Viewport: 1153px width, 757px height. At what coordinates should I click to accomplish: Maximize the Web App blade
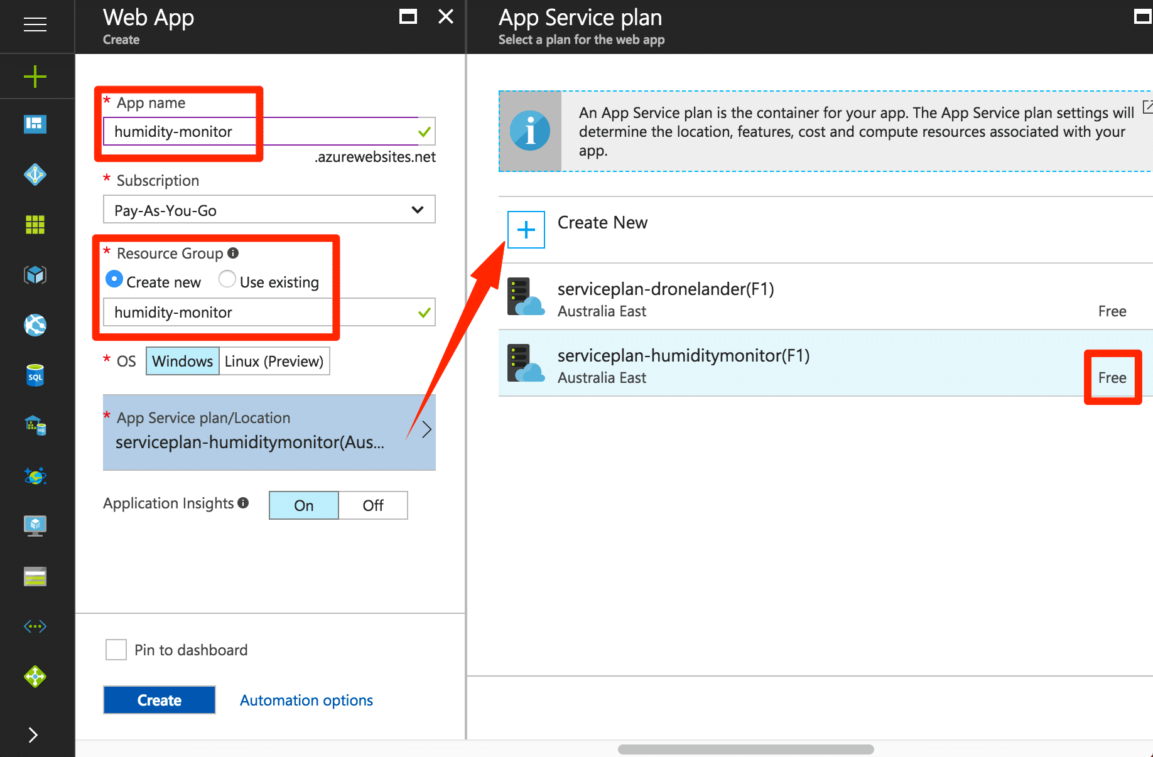tap(408, 17)
